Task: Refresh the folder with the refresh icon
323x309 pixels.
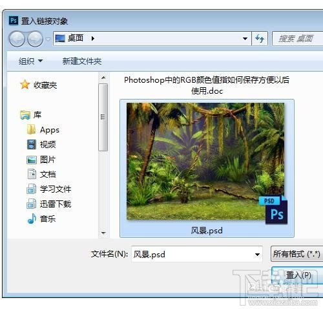Action: pyautogui.click(x=260, y=39)
